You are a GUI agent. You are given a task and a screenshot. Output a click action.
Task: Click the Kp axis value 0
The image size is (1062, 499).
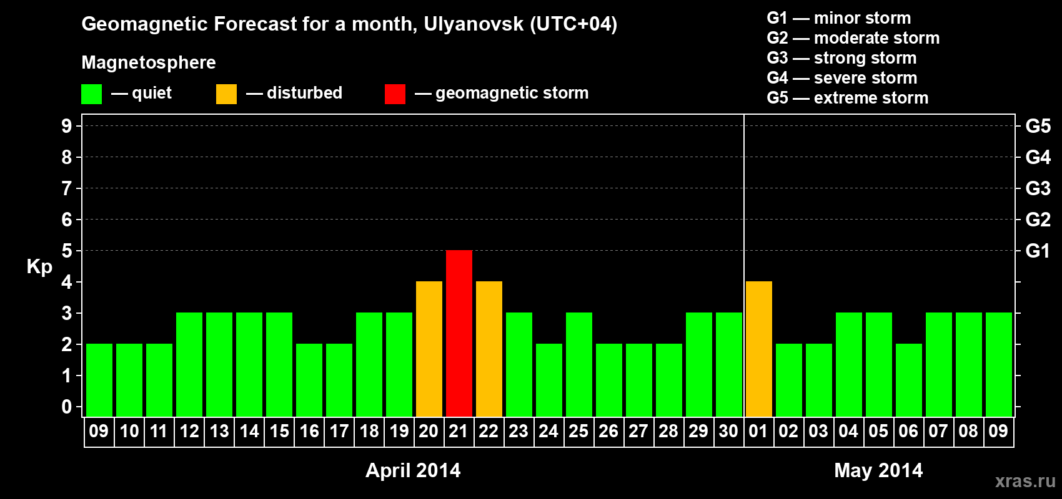(67, 407)
